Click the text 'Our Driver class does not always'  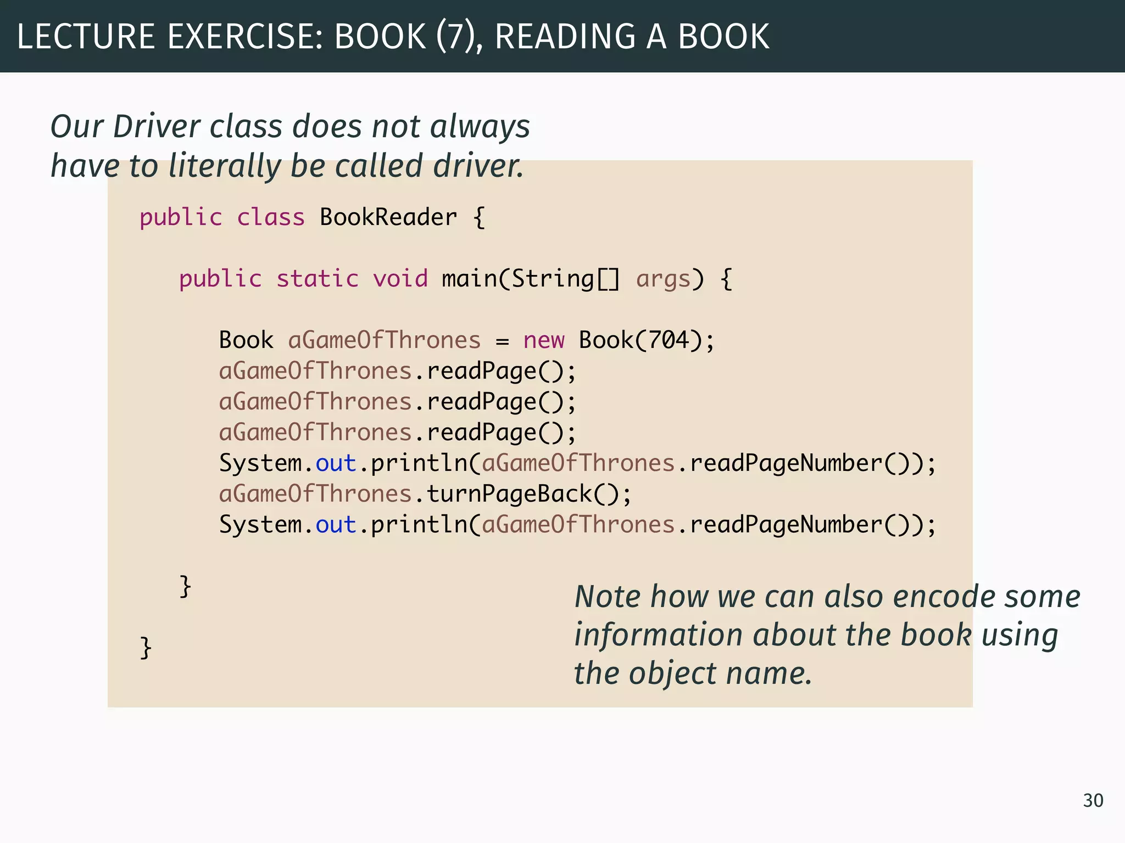click(290, 127)
